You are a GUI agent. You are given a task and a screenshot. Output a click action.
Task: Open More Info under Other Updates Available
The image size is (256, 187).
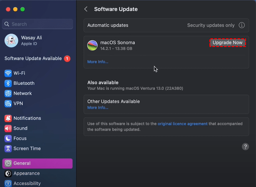click(98, 108)
